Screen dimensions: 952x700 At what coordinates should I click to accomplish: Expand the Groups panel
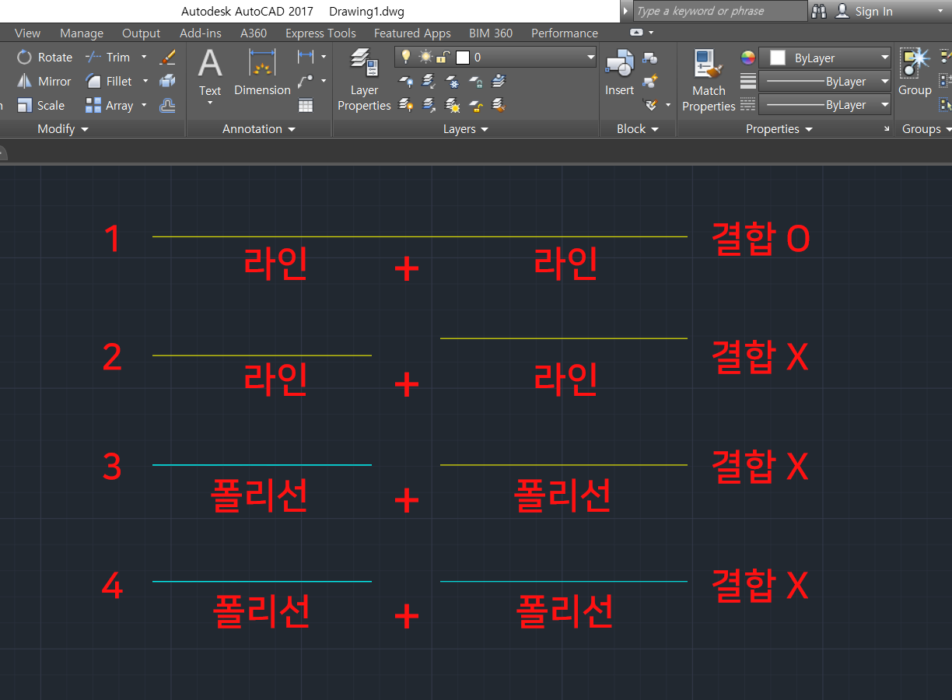coord(926,129)
